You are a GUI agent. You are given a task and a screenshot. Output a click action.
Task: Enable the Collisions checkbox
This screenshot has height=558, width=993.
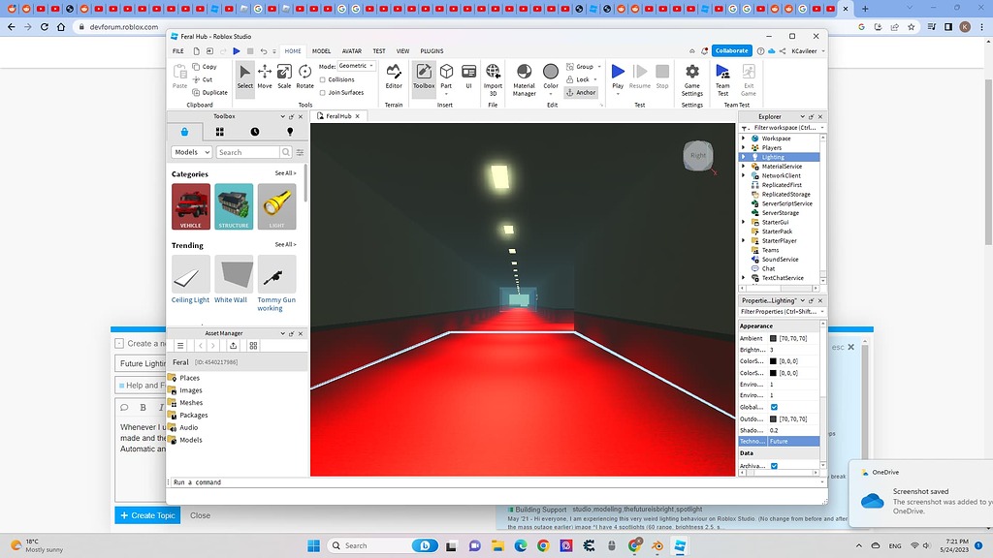pos(324,79)
